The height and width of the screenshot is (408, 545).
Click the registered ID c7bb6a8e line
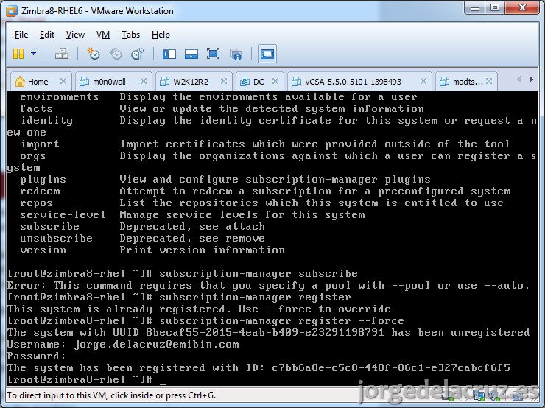click(259, 368)
